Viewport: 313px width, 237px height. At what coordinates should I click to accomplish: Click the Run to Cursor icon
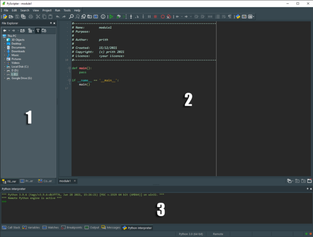click(125, 17)
